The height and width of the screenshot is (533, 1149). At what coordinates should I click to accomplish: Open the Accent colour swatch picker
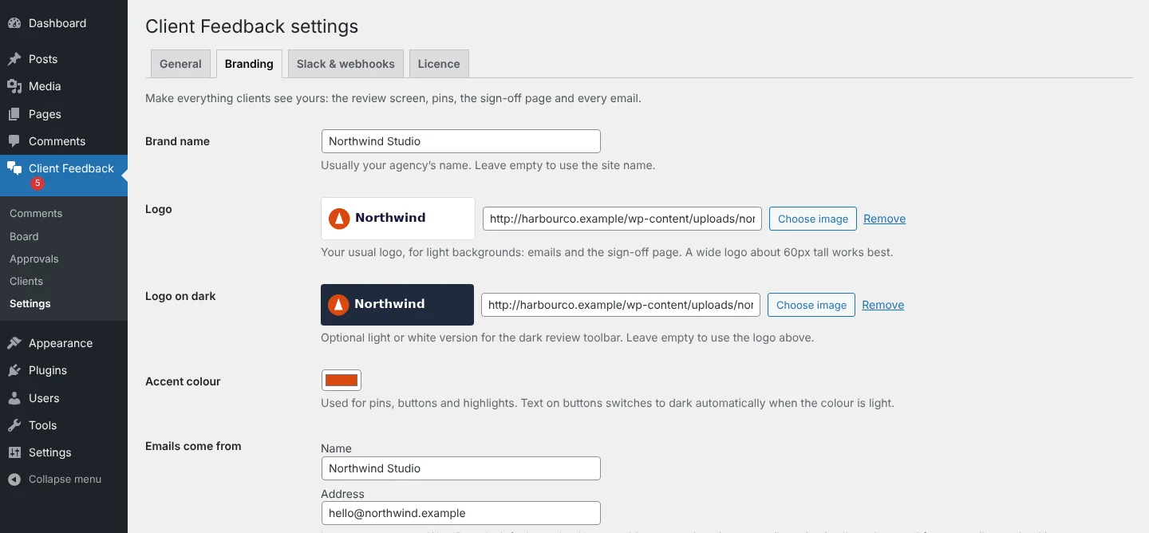coord(342,380)
